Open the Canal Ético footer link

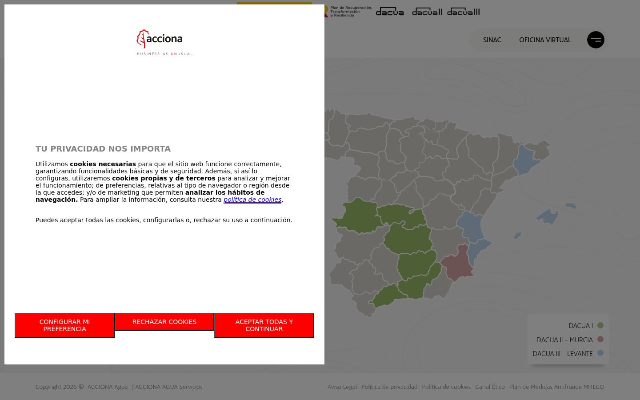[x=490, y=387]
